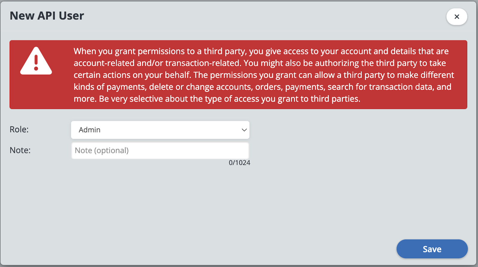Viewport: 478px width, 267px height.
Task: Close the New API User dialog
Action: pos(456,17)
